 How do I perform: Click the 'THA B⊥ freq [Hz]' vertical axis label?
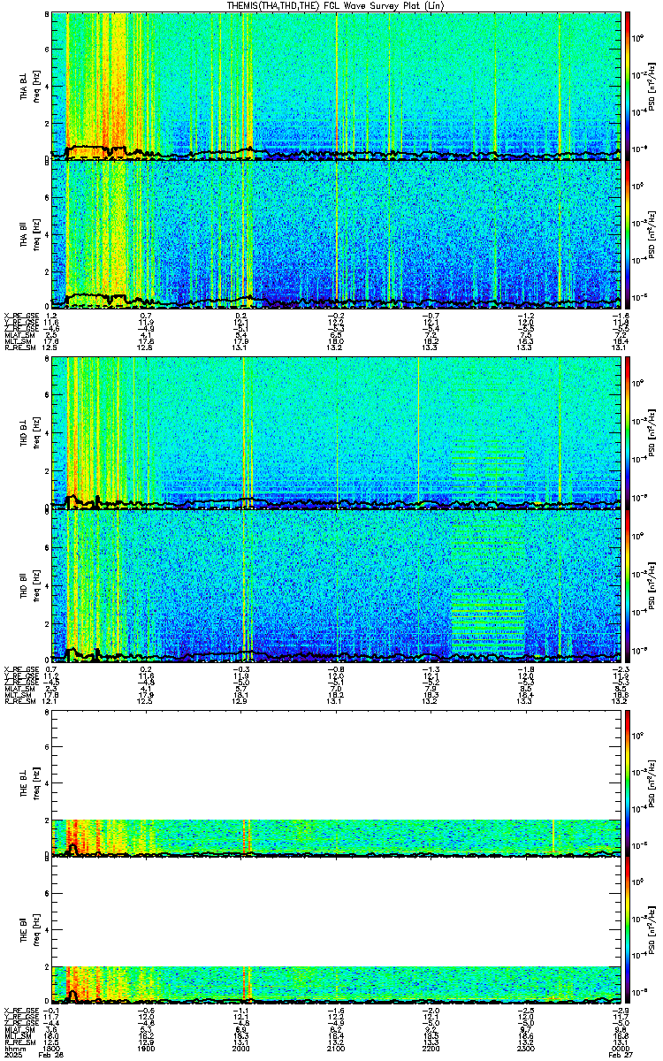tap(29, 86)
